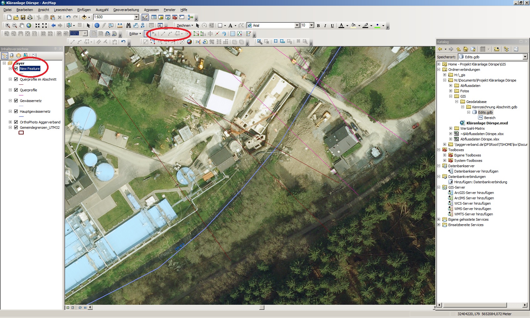Uncheck the Querprofile layer visibility

click(15, 90)
